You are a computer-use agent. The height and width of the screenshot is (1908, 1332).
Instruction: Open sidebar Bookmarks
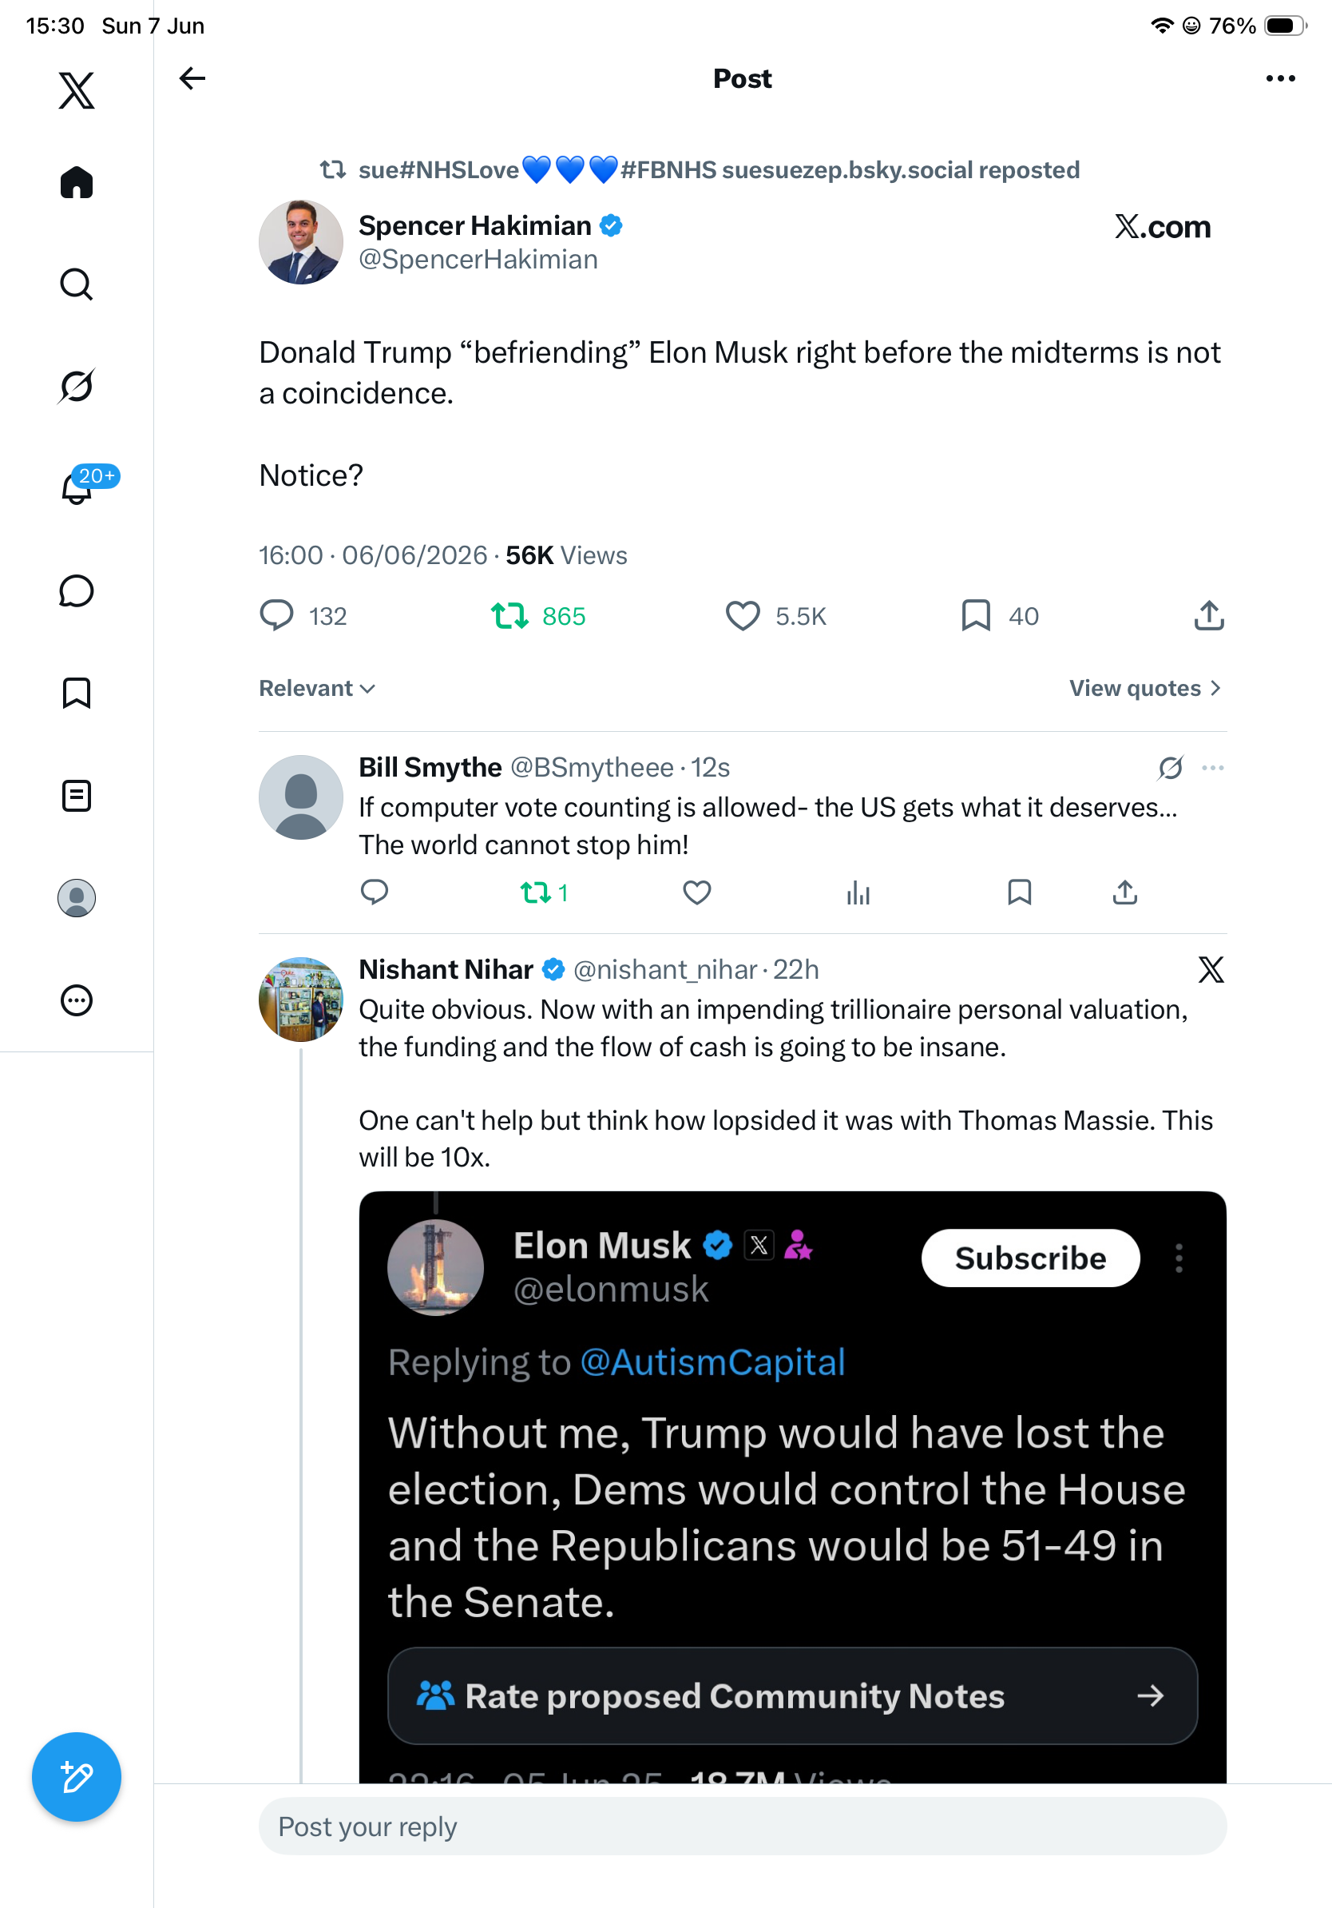pos(77,693)
